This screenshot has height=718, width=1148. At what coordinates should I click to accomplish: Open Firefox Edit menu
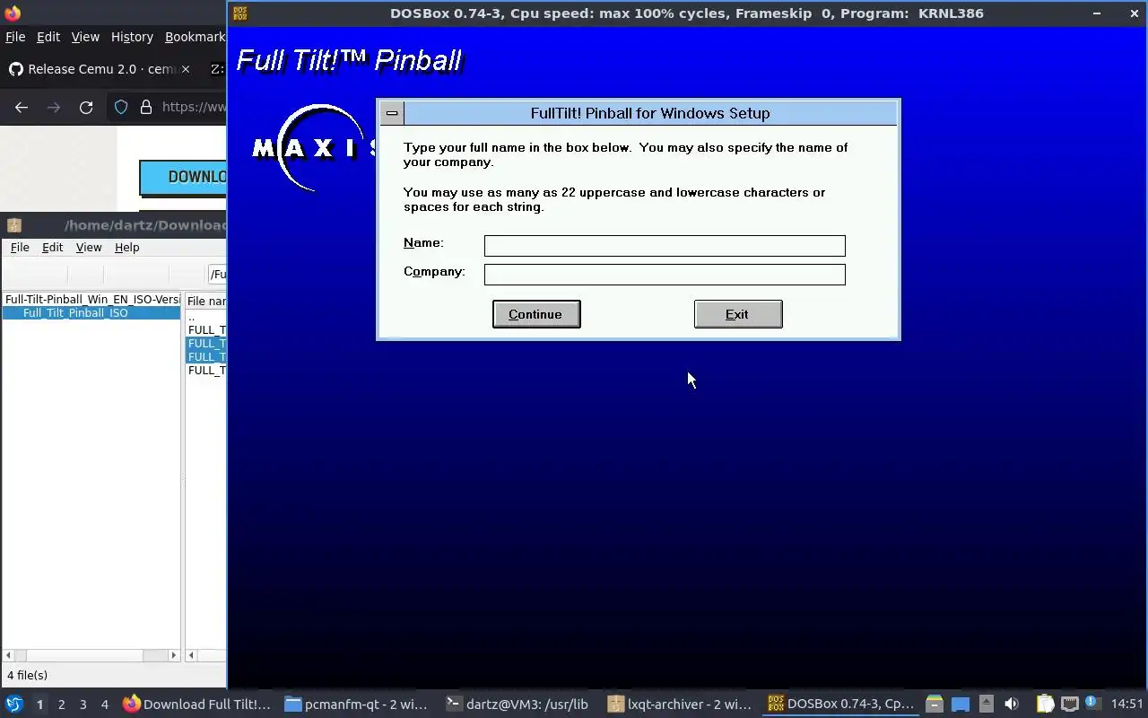click(x=48, y=37)
